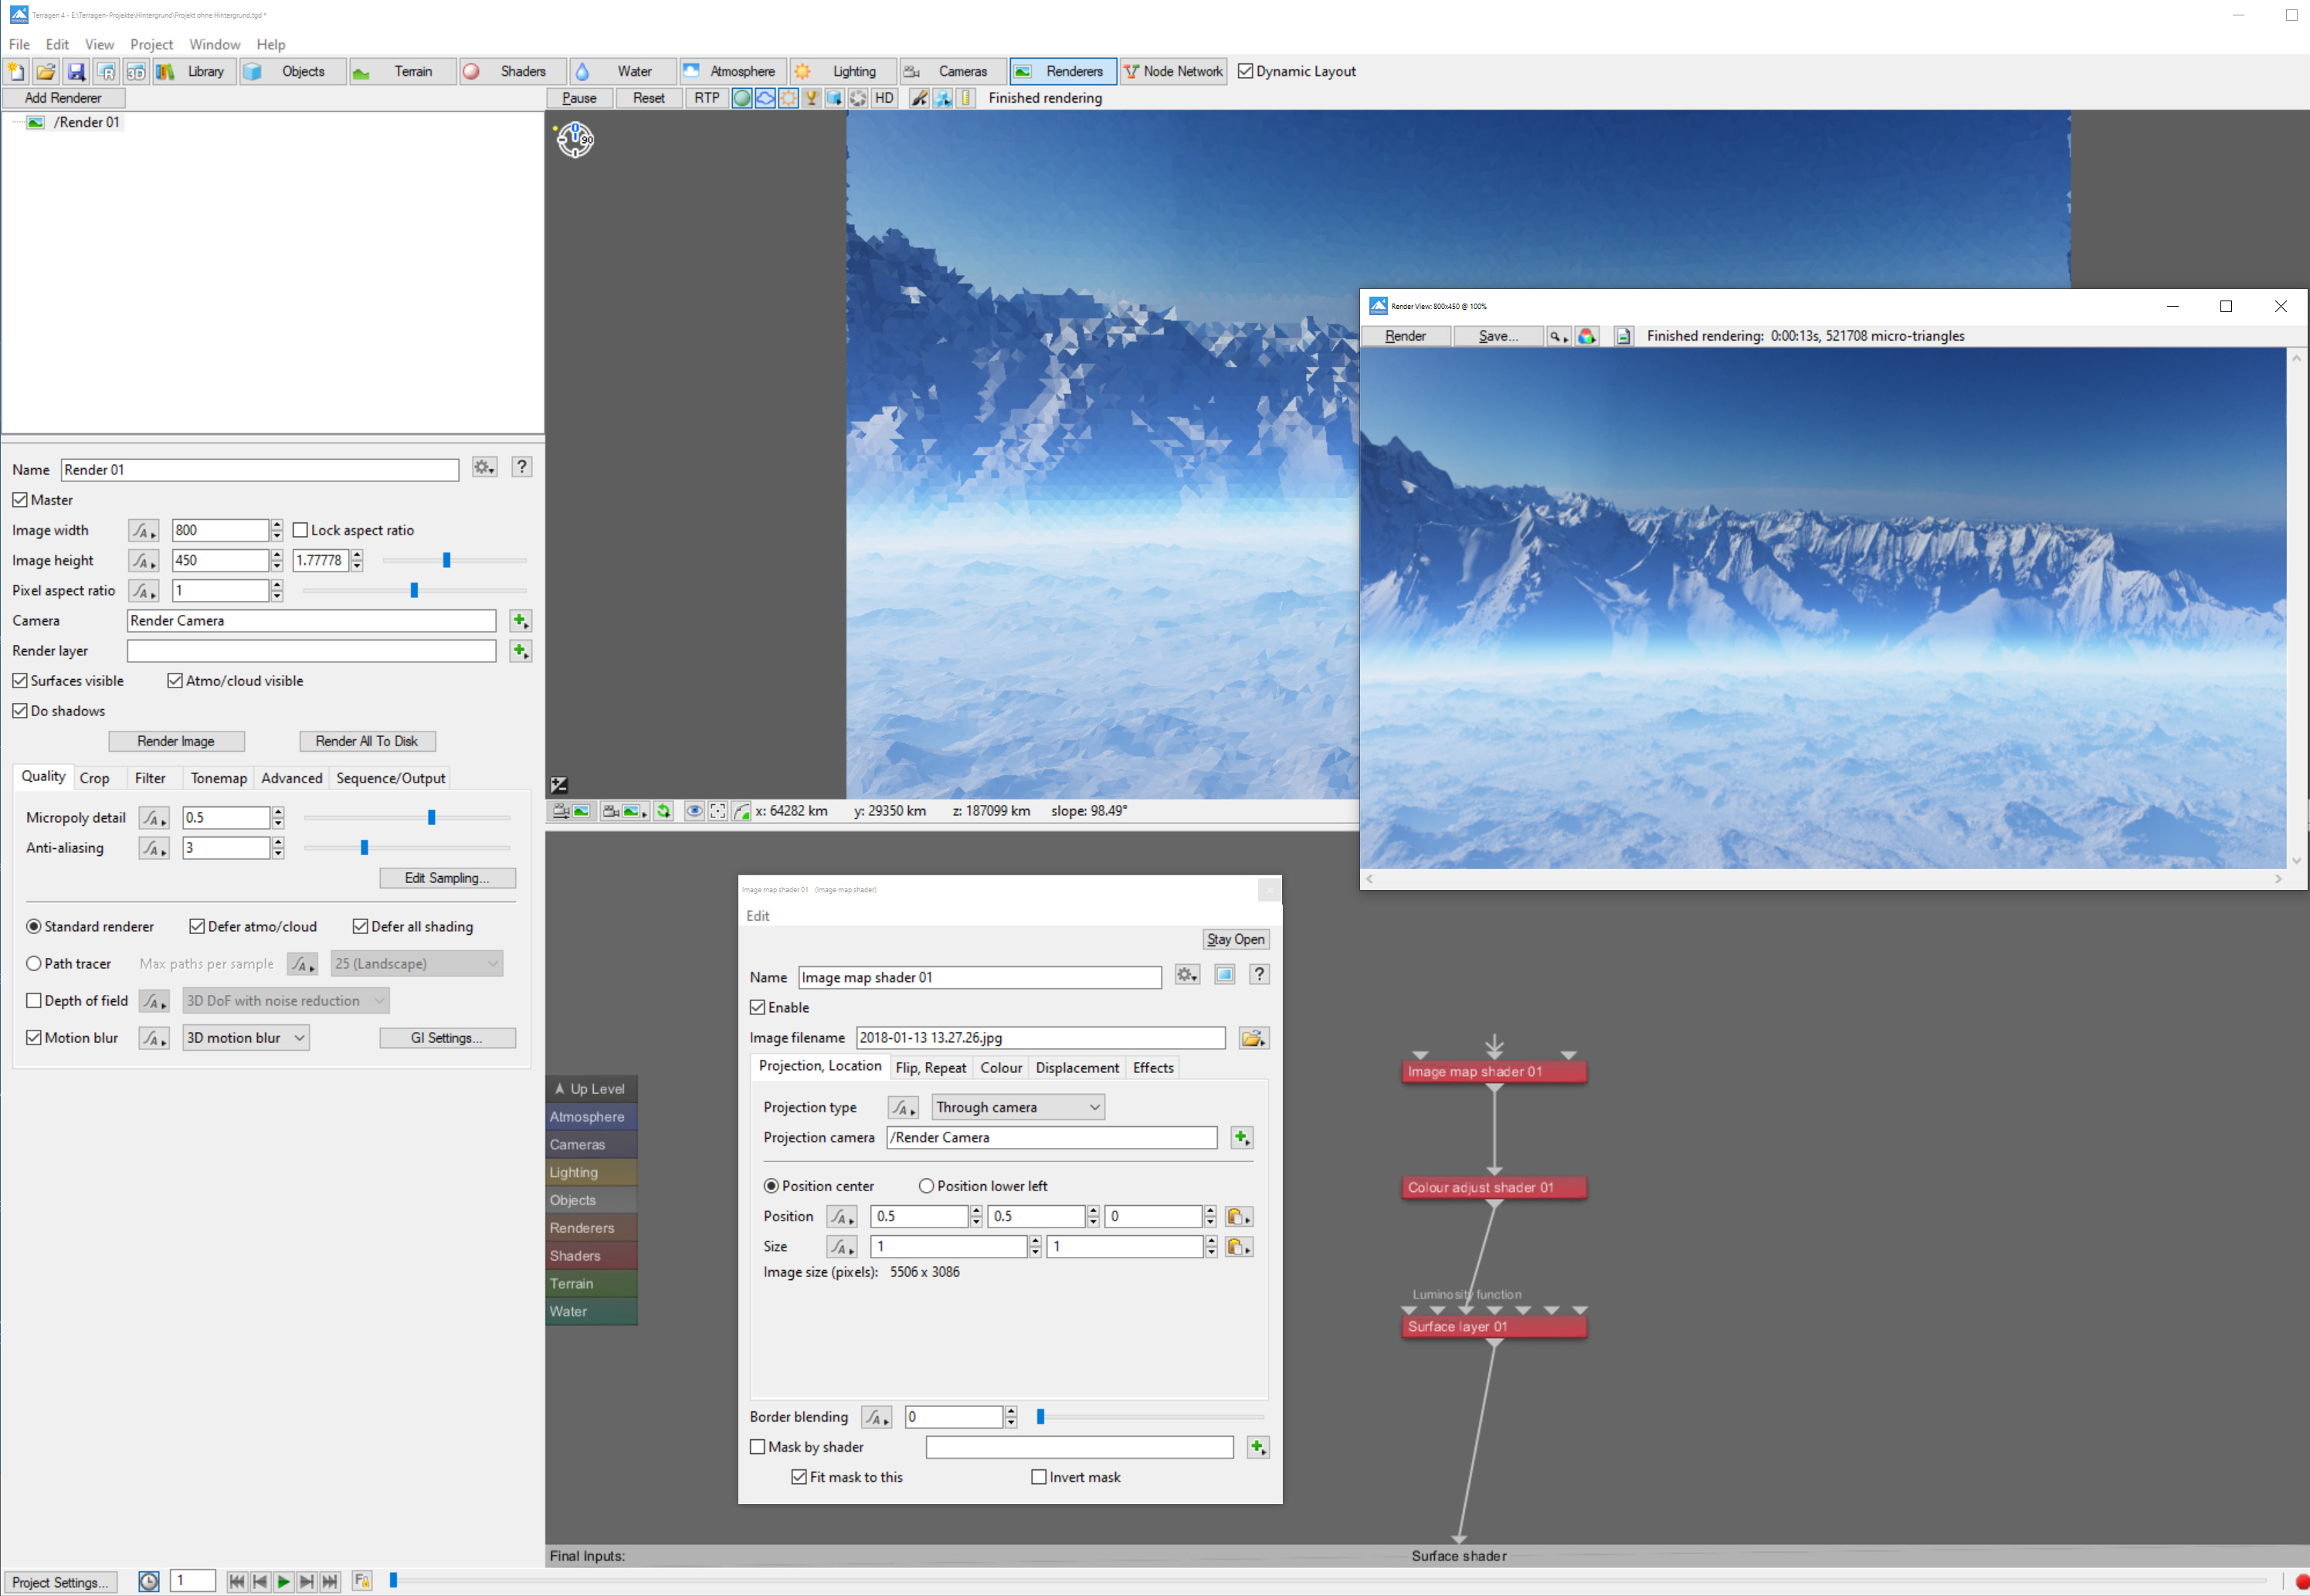This screenshot has height=1596, width=2310.
Task: Click the Edit Sampling button
Action: click(447, 878)
